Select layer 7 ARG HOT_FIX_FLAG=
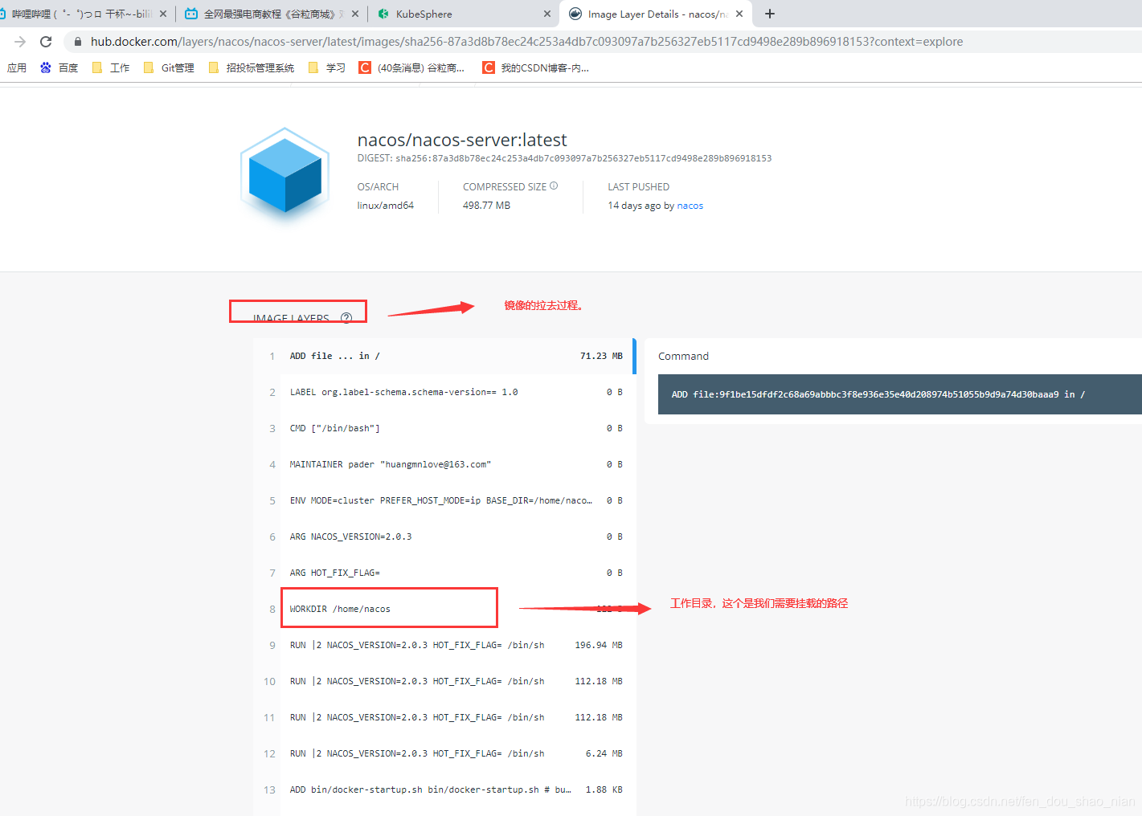 click(444, 573)
